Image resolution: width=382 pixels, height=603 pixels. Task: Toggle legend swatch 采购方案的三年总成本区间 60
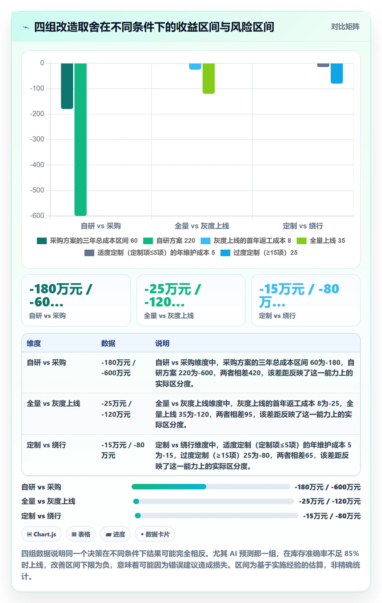pyautogui.click(x=42, y=241)
